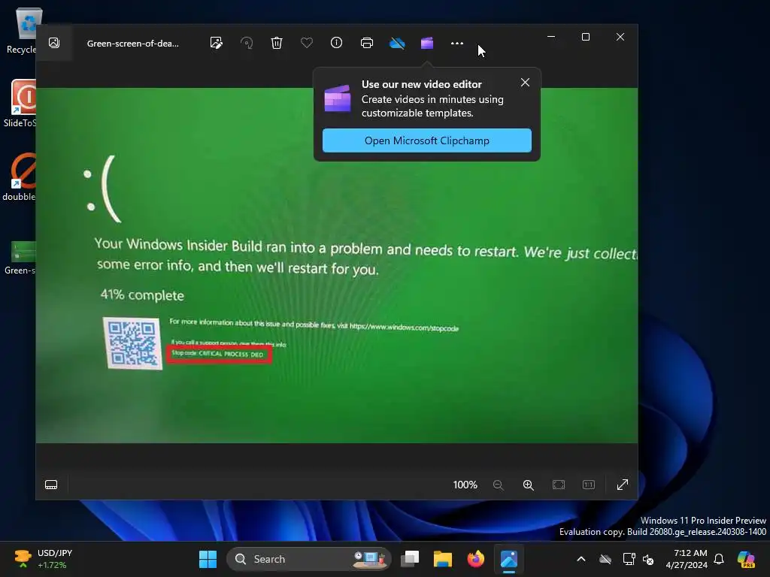Viewport: 770px width, 577px height.
Task: Click the Edit image icon
Action: 216,43
